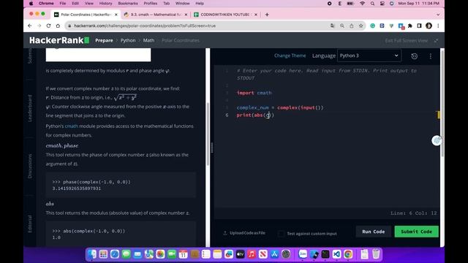Click the green Grammarly extension icon
The width and height of the screenshot is (468, 263).
coord(372,26)
